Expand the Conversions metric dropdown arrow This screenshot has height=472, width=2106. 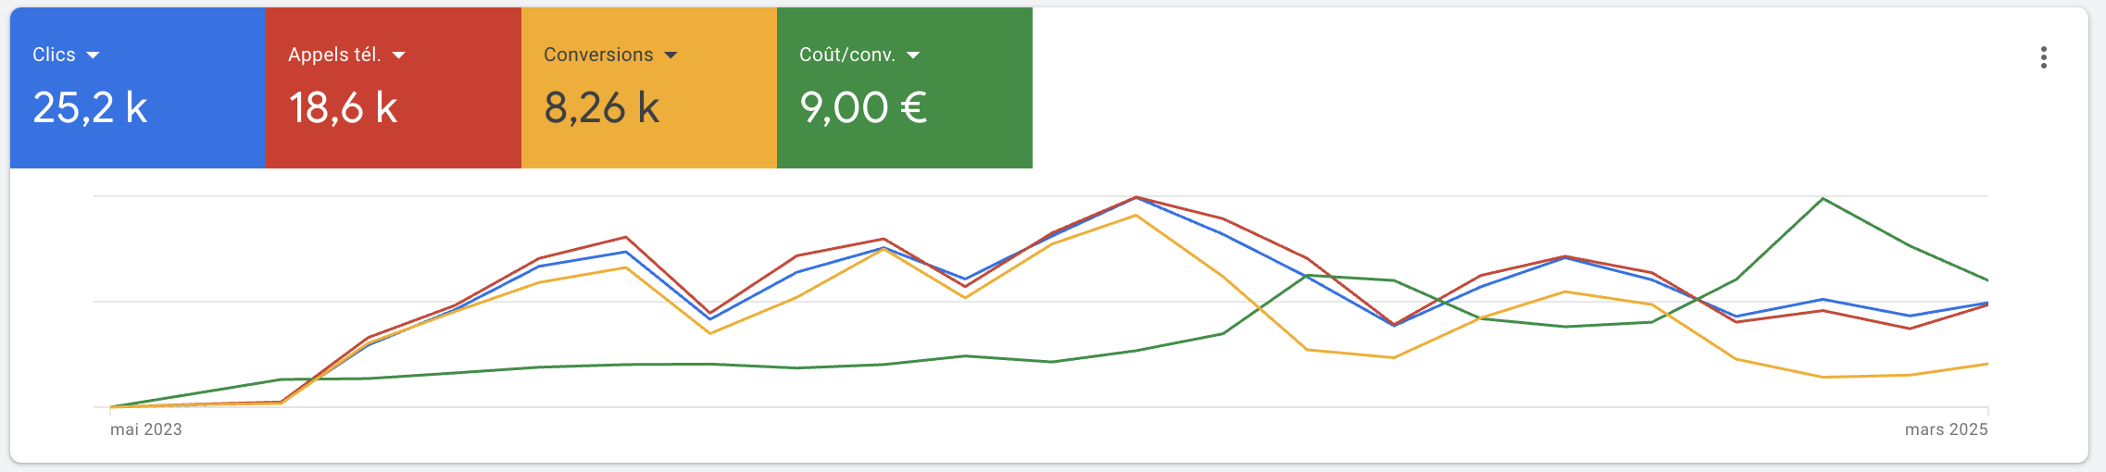(x=671, y=56)
